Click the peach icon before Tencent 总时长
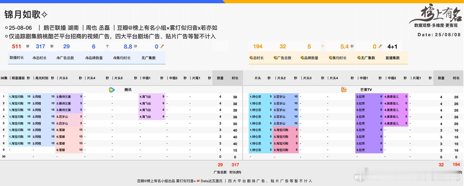This screenshot has width=464, height=186. click(x=34, y=58)
